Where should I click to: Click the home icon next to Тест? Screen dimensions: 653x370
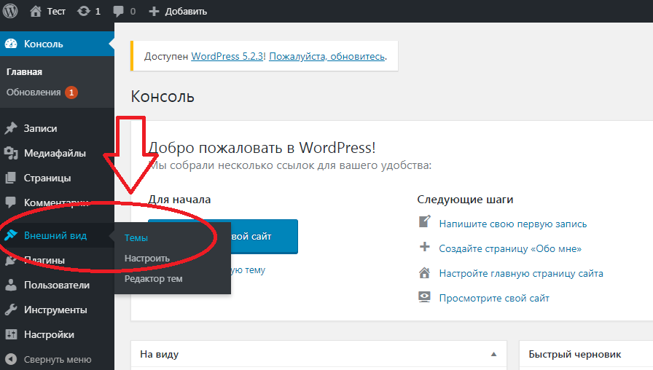(36, 11)
